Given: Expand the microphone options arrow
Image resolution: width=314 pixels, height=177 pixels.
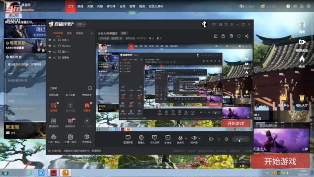Looking at the screenshot, I should click(186, 138).
